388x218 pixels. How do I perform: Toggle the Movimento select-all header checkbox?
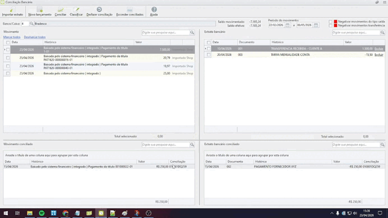click(8, 42)
